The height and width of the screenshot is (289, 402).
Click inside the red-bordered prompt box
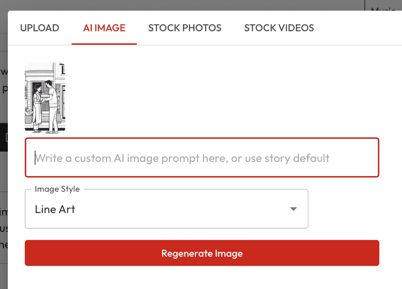pyautogui.click(x=202, y=158)
